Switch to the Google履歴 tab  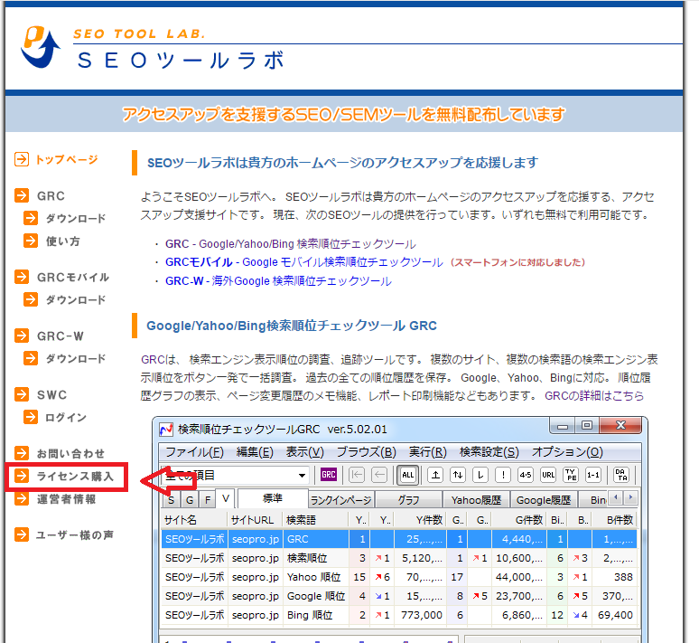[544, 500]
